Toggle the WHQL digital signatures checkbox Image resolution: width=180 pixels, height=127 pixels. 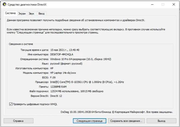pos(11,104)
